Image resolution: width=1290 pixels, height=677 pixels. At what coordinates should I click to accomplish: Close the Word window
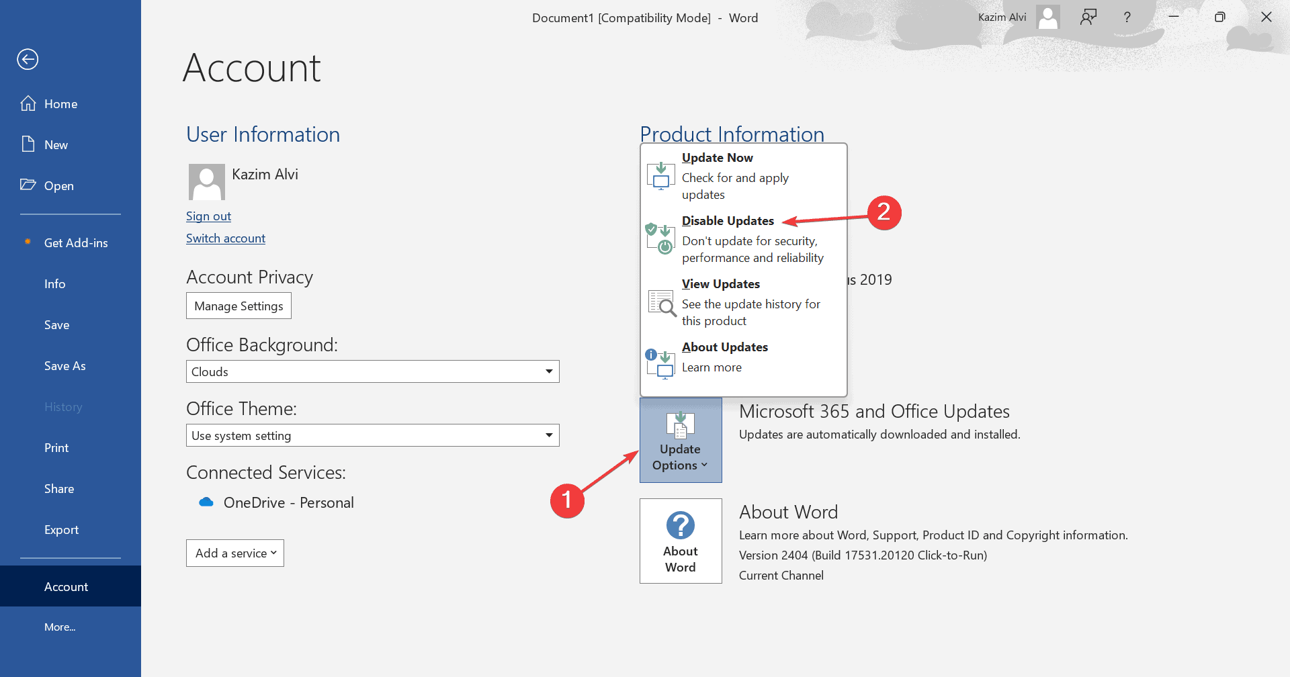tap(1266, 17)
